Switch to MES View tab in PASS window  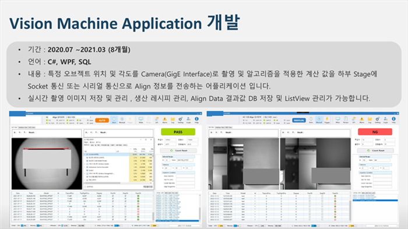tap(31, 128)
